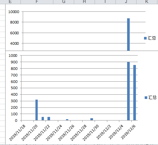Click date label 2019/12/2
The width and height of the screenshot is (158, 145).
click(x=104, y=132)
